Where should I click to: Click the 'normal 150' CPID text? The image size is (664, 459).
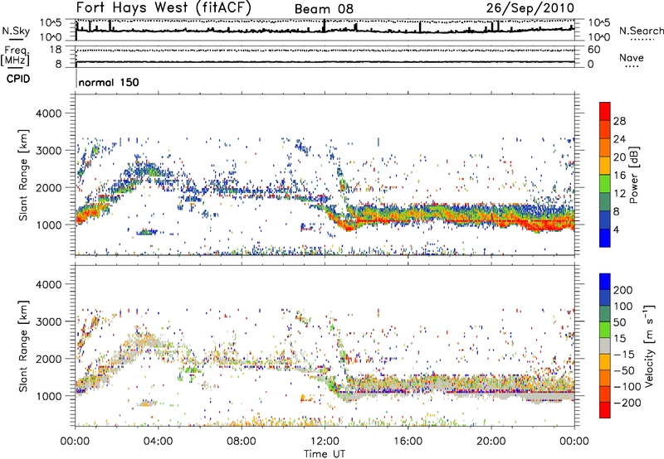click(x=109, y=82)
